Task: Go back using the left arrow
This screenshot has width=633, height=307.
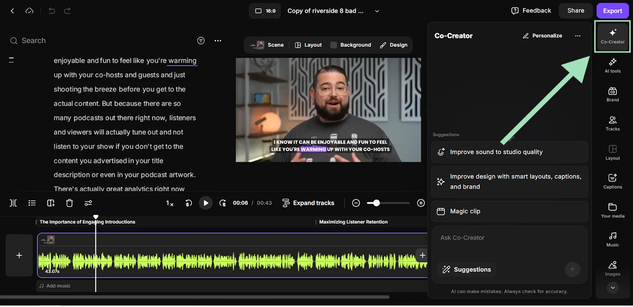Action: (12, 11)
